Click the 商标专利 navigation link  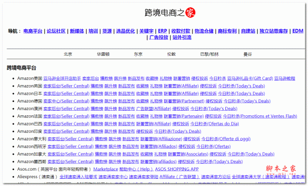click(x=227, y=31)
